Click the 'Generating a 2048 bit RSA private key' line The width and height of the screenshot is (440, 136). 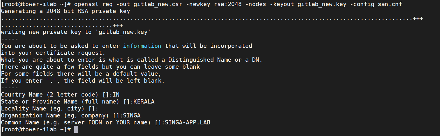click(x=65, y=12)
